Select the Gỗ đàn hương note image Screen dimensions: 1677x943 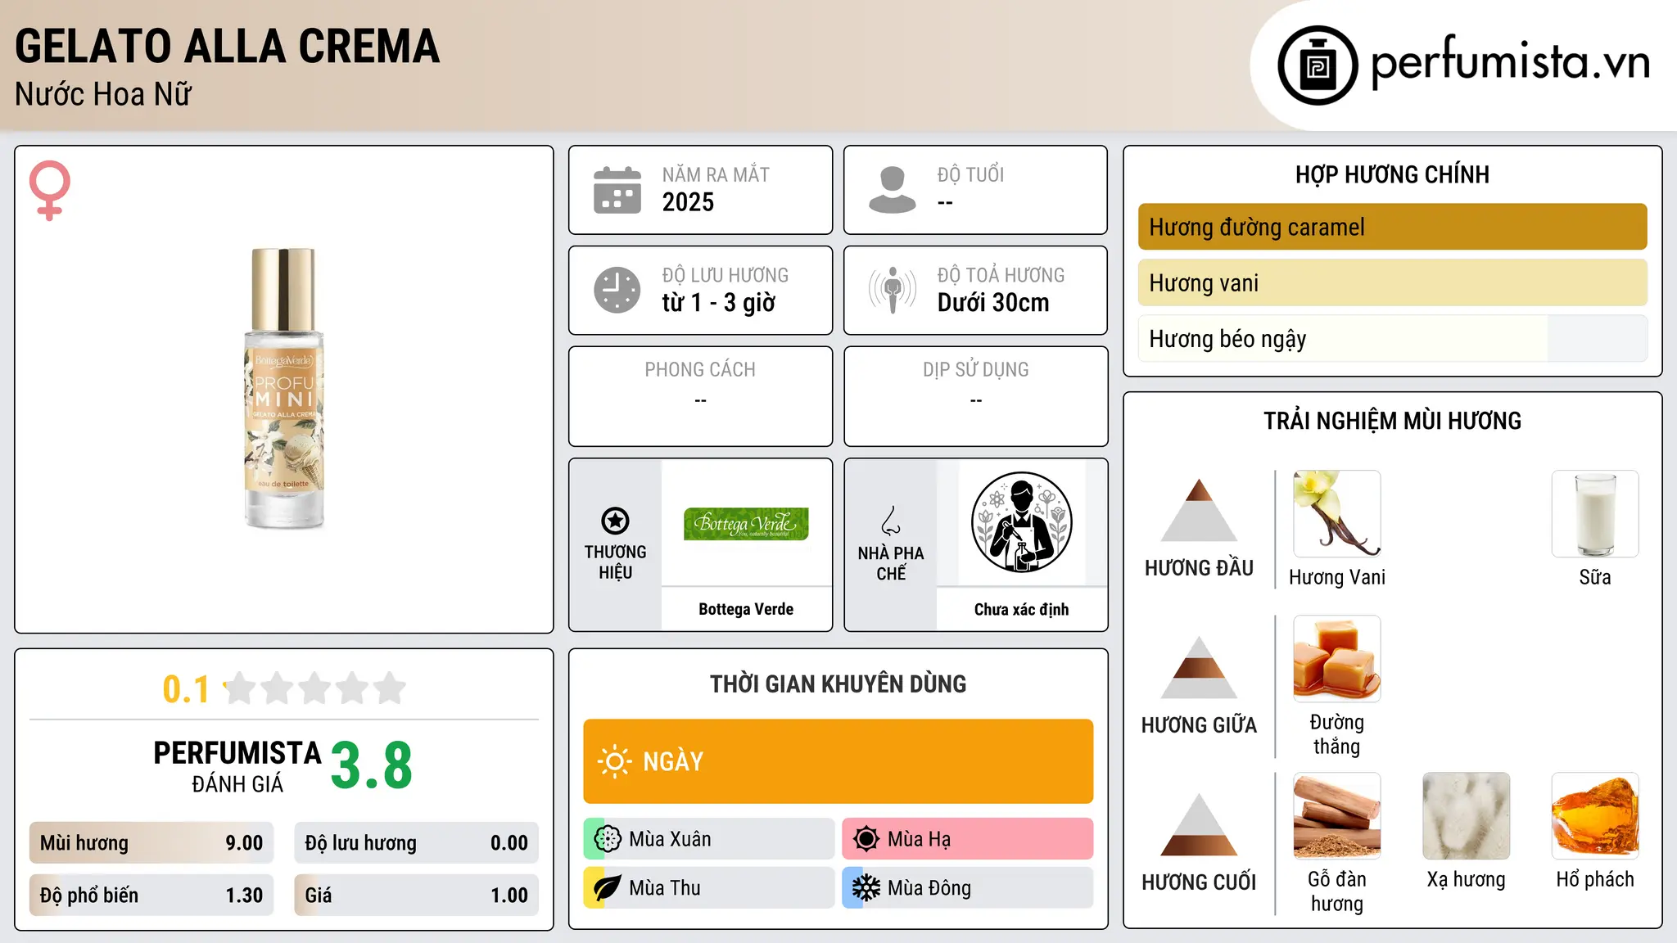tap(1336, 816)
